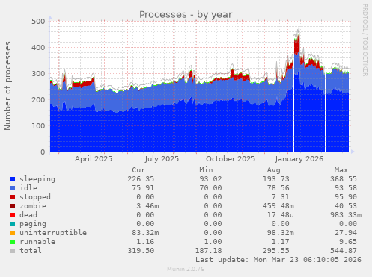Click sleeping min value 93.02
Screen dimensions: 372x277
click(210, 179)
